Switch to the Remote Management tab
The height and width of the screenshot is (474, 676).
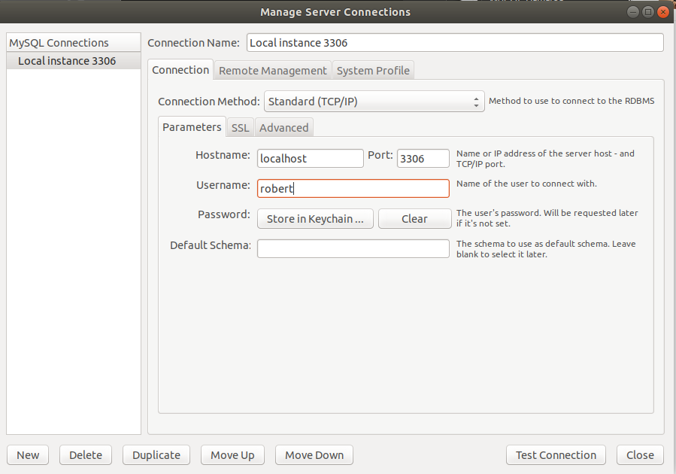pos(272,70)
